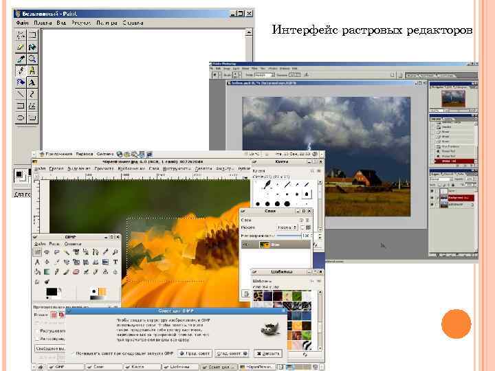Open the 'Свободное выделение' dropdown in GIMP tool options
Viewport: 495px width, 371px height.
(49, 348)
